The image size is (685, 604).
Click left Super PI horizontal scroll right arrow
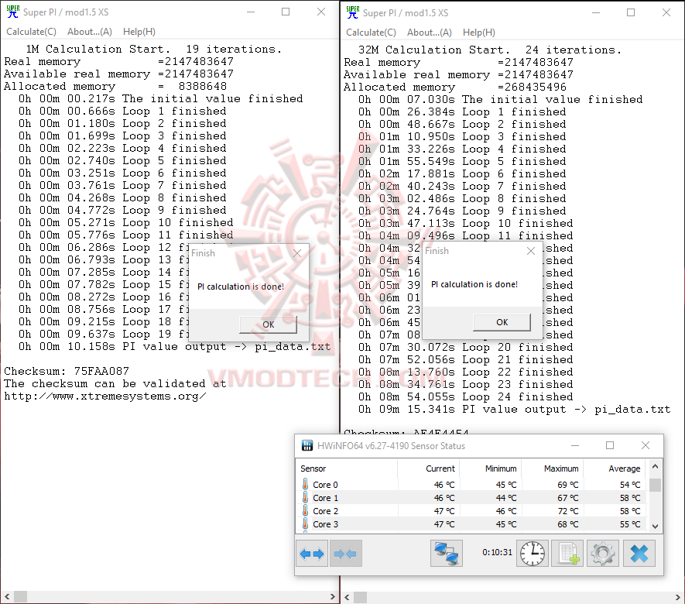(x=333, y=596)
